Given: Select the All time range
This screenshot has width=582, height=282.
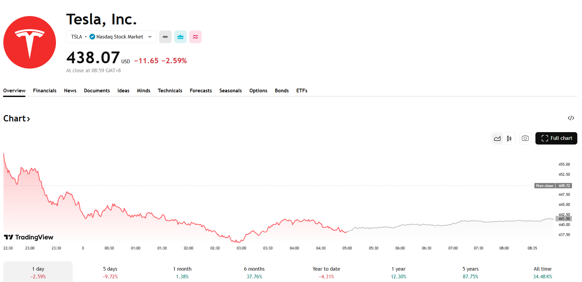Looking at the screenshot, I should click(542, 272).
